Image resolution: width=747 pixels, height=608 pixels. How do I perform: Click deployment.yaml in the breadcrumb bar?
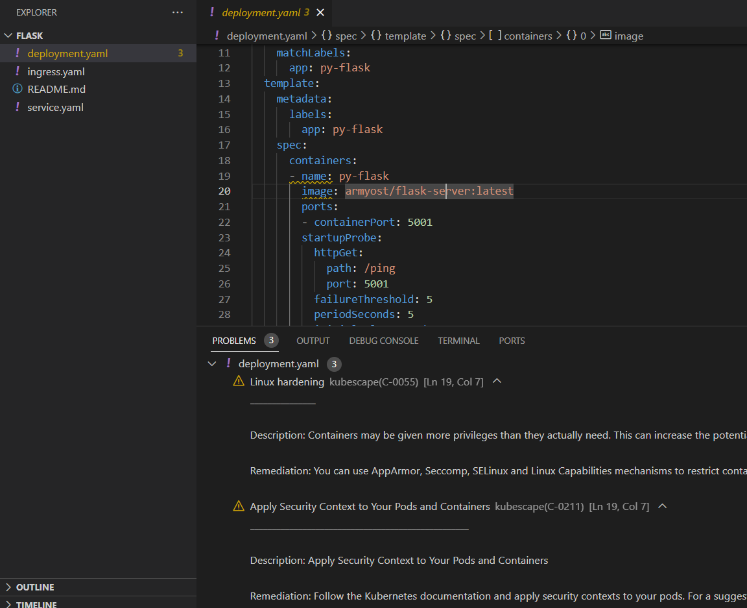tap(267, 36)
